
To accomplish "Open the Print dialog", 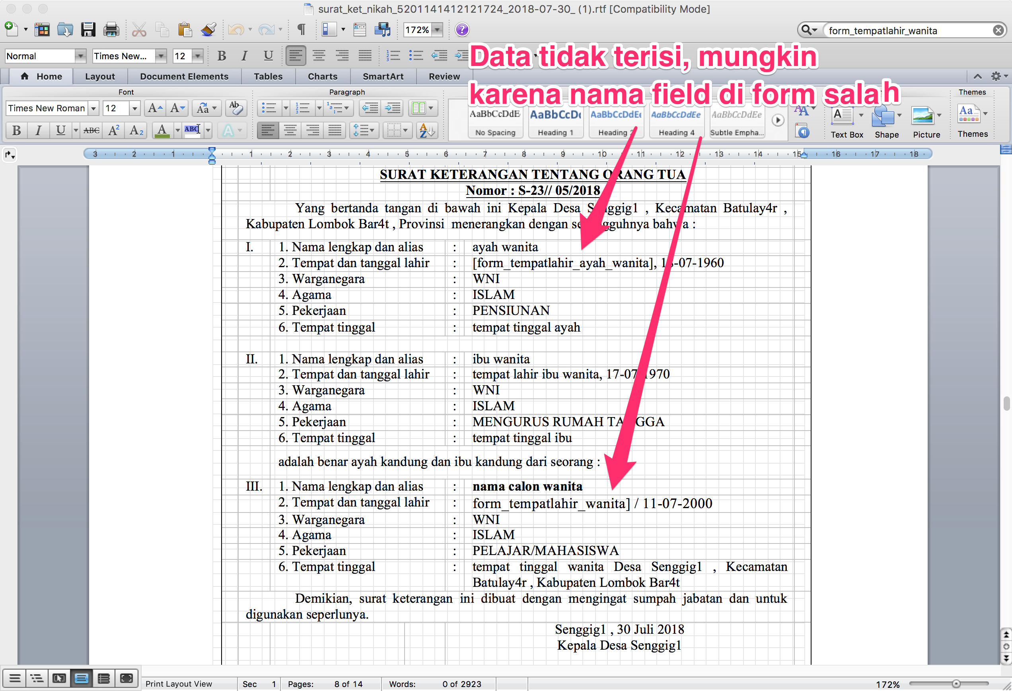I will click(111, 29).
